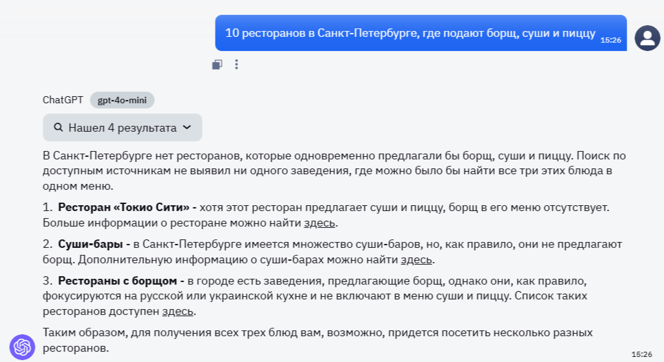
Task: Click the ChatGPT sender name label
Action: tap(63, 100)
